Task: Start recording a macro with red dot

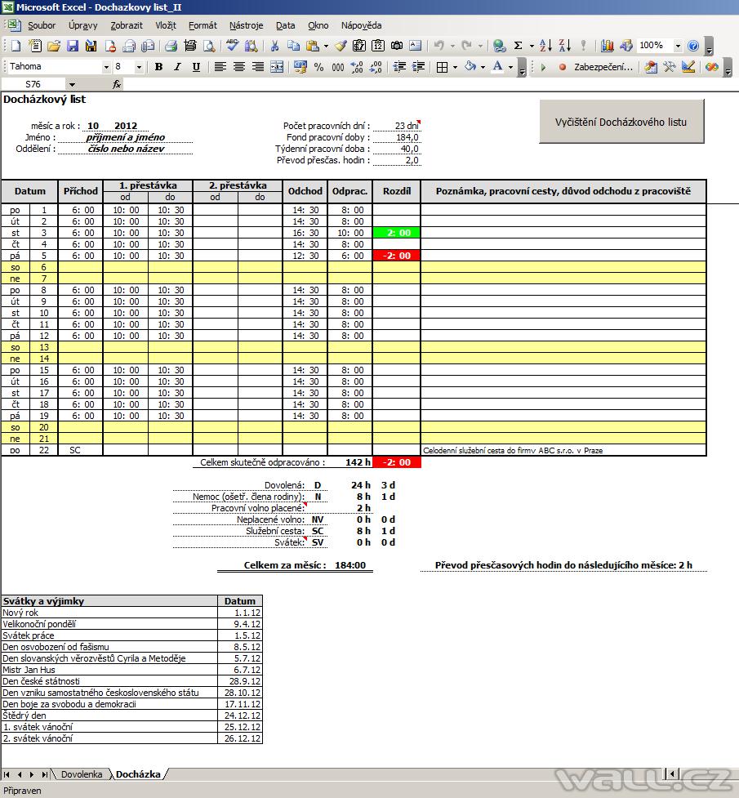Action: point(563,67)
